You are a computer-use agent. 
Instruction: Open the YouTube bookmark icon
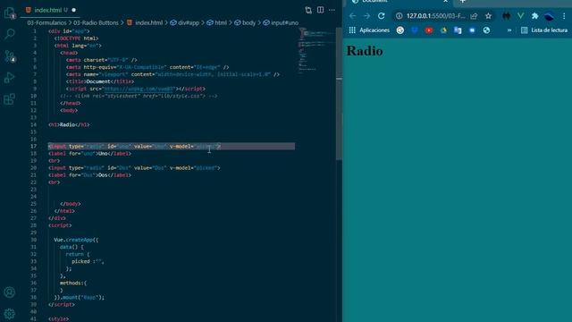(x=429, y=30)
